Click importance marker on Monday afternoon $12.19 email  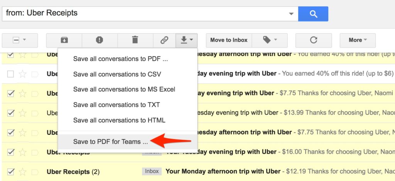(35, 172)
